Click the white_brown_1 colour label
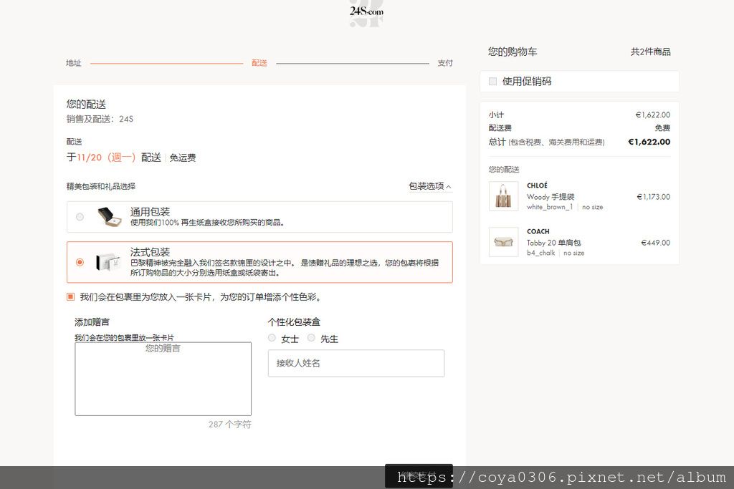Viewport: 734px width, 489px height. coord(550,207)
